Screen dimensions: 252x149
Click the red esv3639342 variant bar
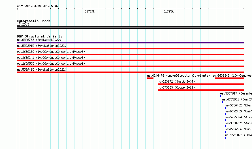[228, 78]
